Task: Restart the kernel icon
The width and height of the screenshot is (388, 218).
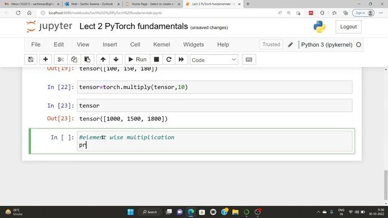Action: coord(169,59)
